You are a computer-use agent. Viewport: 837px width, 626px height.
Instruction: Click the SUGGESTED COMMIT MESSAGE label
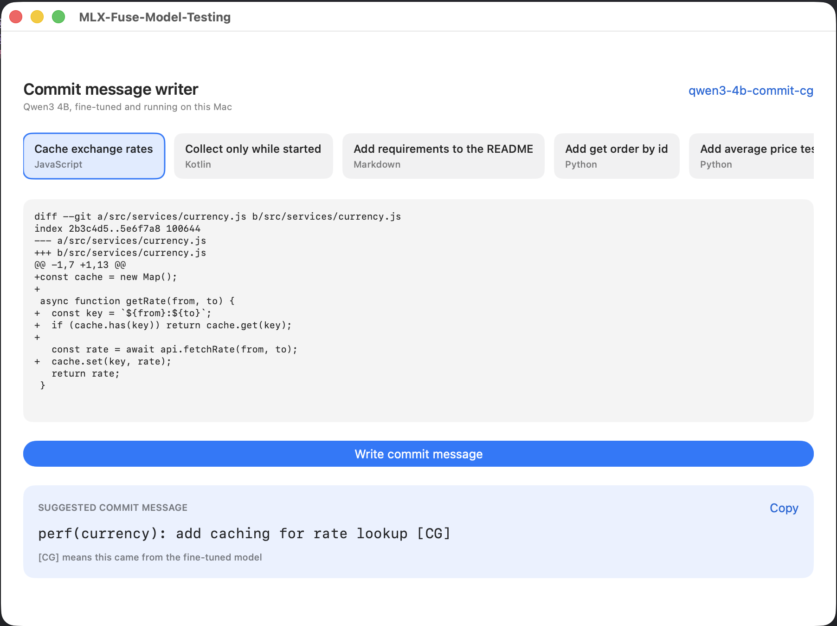click(x=113, y=508)
